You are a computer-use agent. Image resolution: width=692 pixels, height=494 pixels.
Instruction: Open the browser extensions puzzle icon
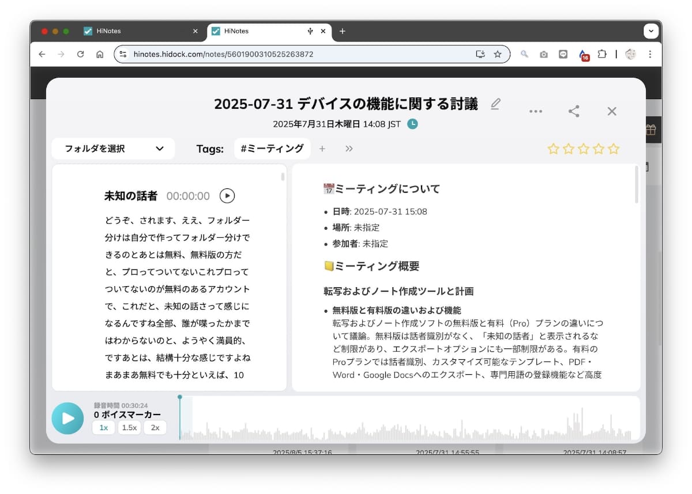coord(602,54)
